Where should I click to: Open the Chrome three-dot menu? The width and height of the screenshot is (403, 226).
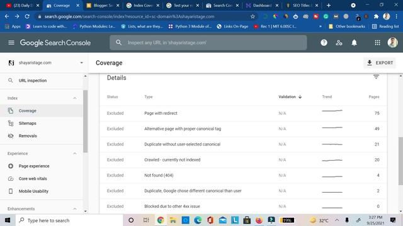point(397,16)
